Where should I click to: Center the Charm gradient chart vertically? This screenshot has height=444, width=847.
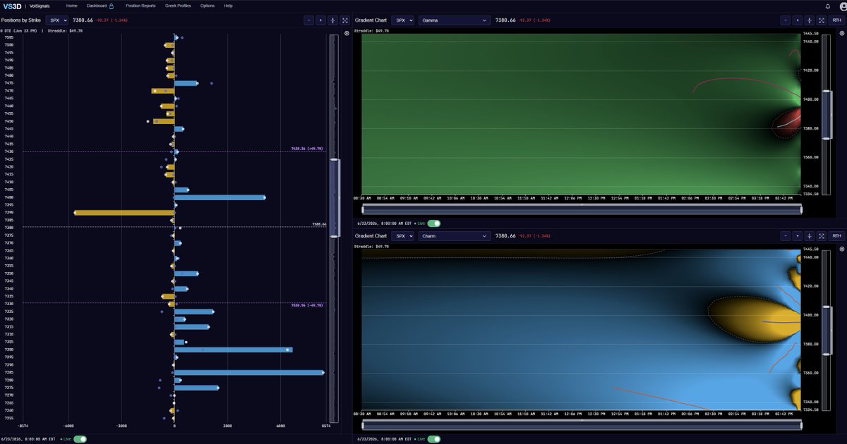click(809, 236)
